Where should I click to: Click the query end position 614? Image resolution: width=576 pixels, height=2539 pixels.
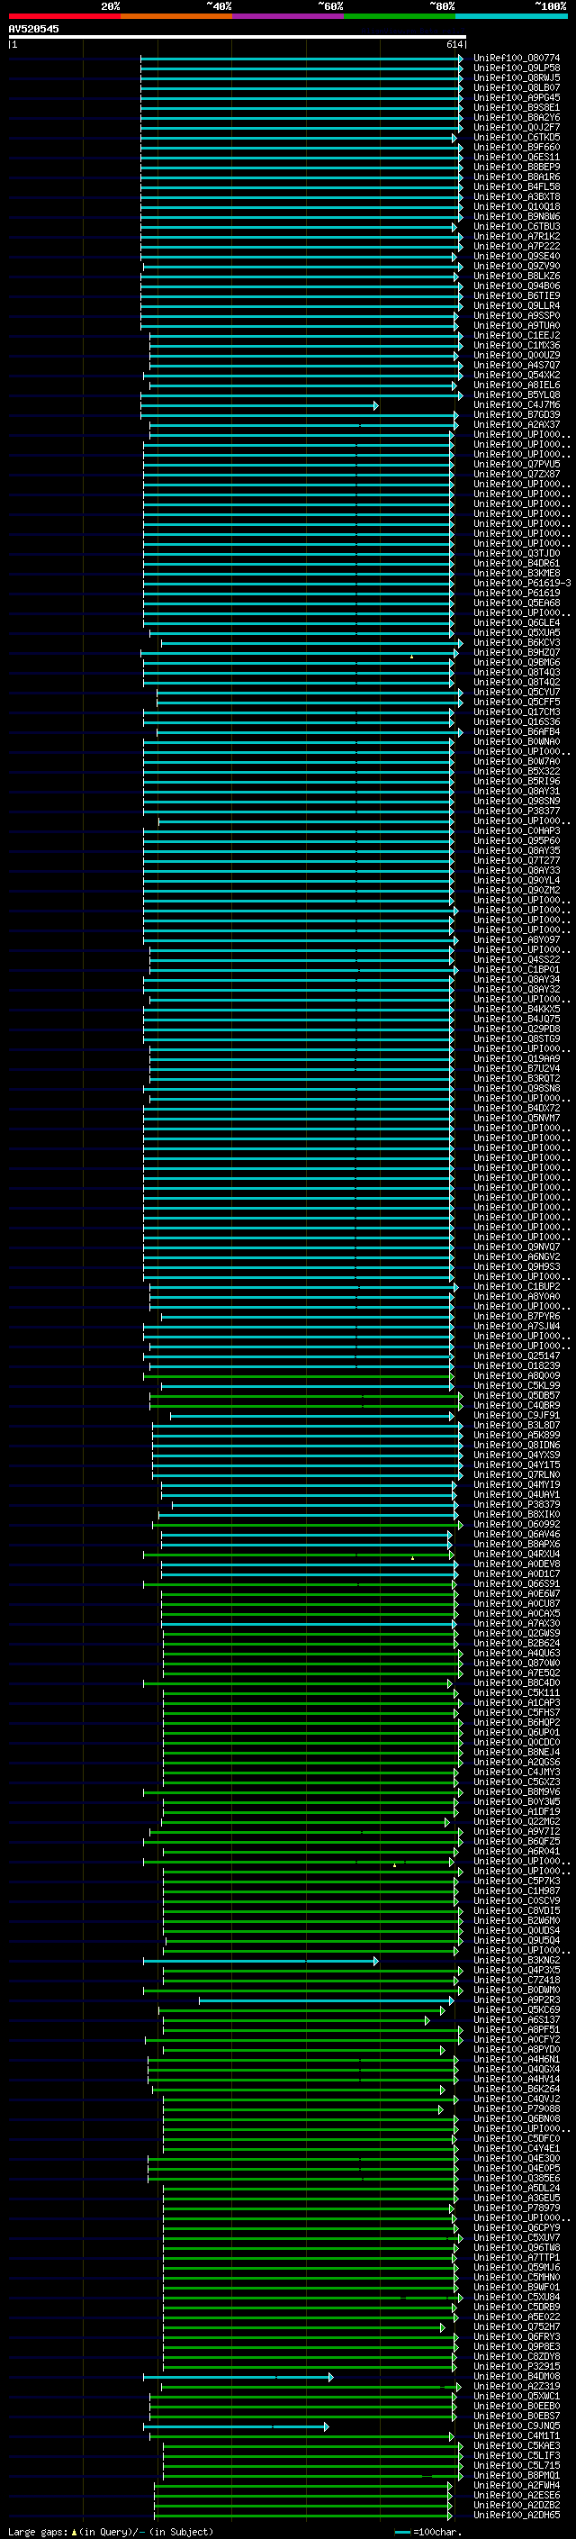(454, 44)
